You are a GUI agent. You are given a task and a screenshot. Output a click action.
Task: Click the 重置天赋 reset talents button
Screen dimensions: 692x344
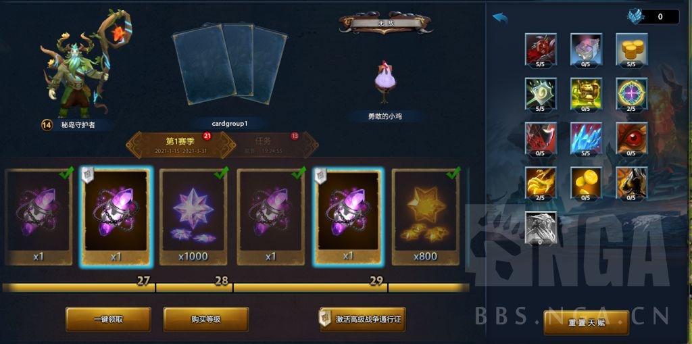587,323
